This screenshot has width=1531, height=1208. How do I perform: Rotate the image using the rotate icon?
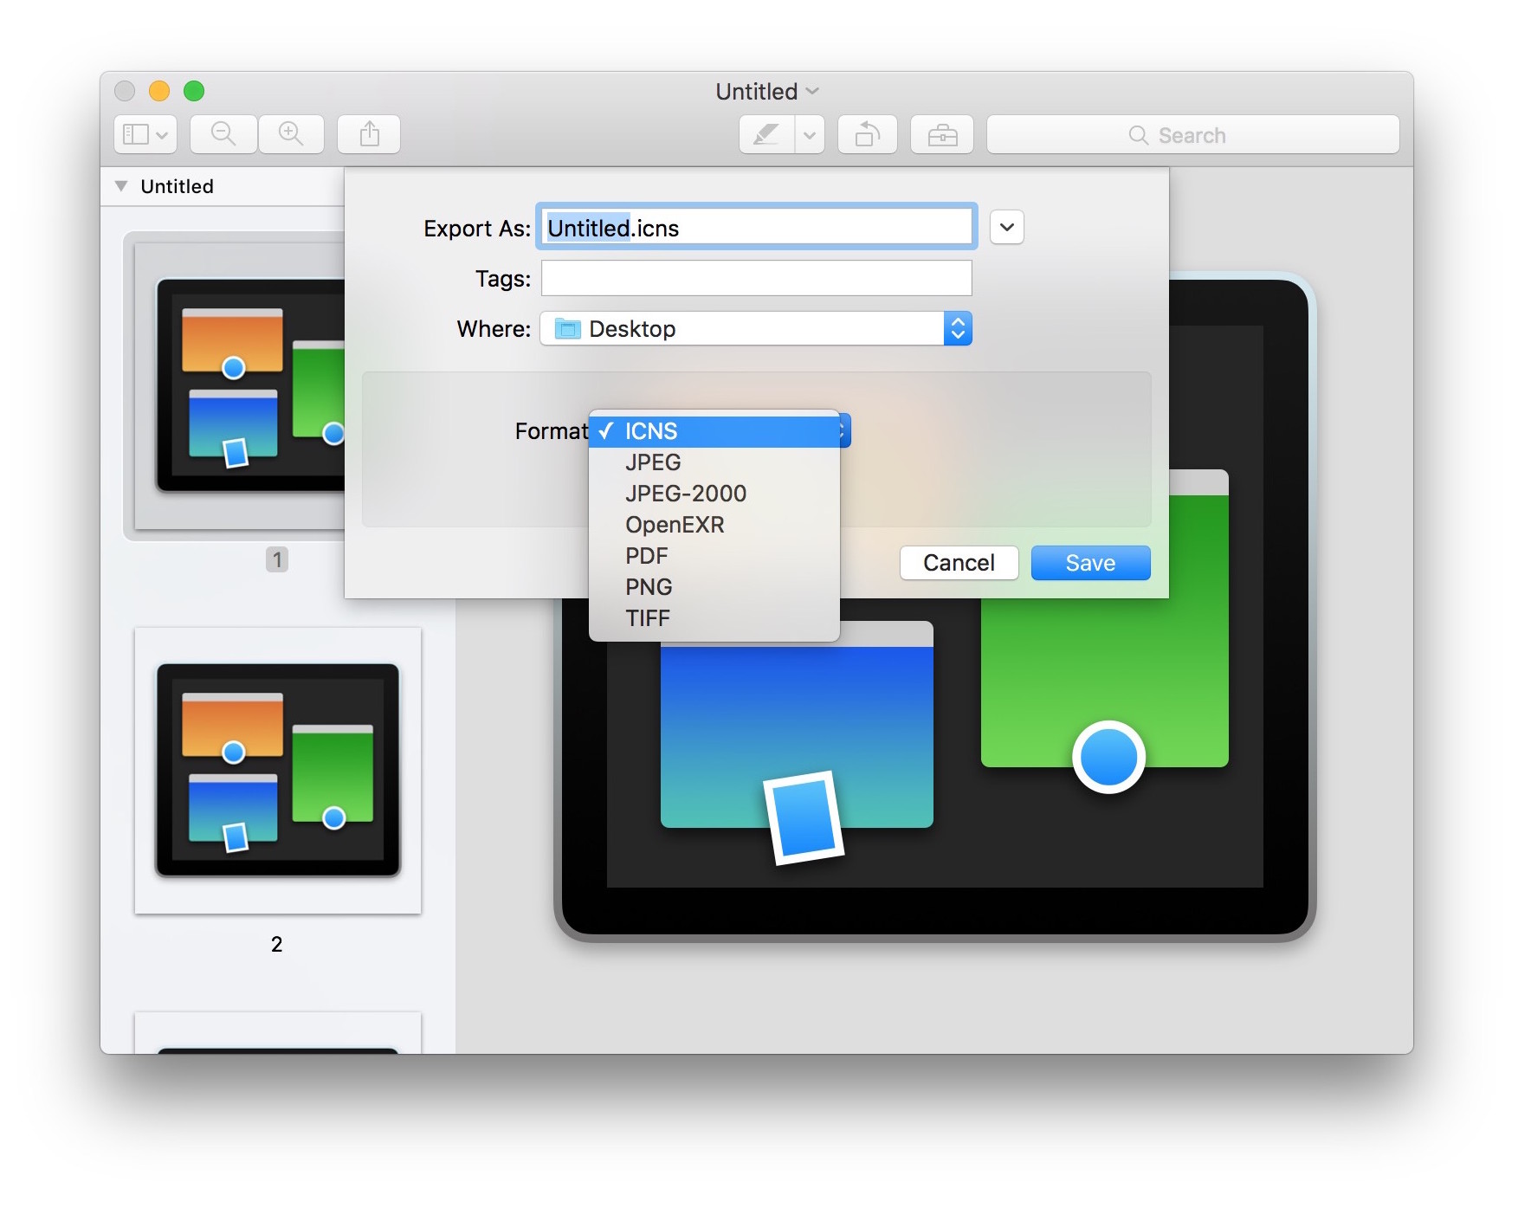click(x=868, y=134)
